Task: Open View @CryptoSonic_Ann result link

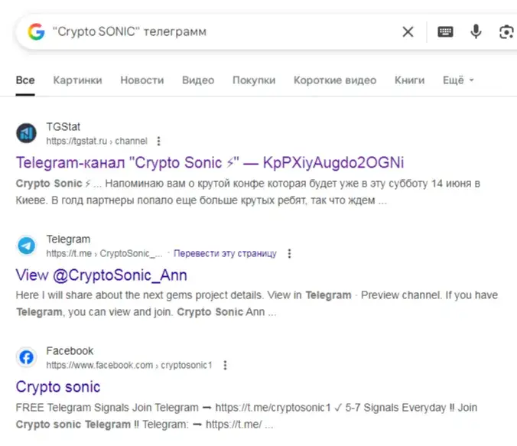Action: [101, 275]
